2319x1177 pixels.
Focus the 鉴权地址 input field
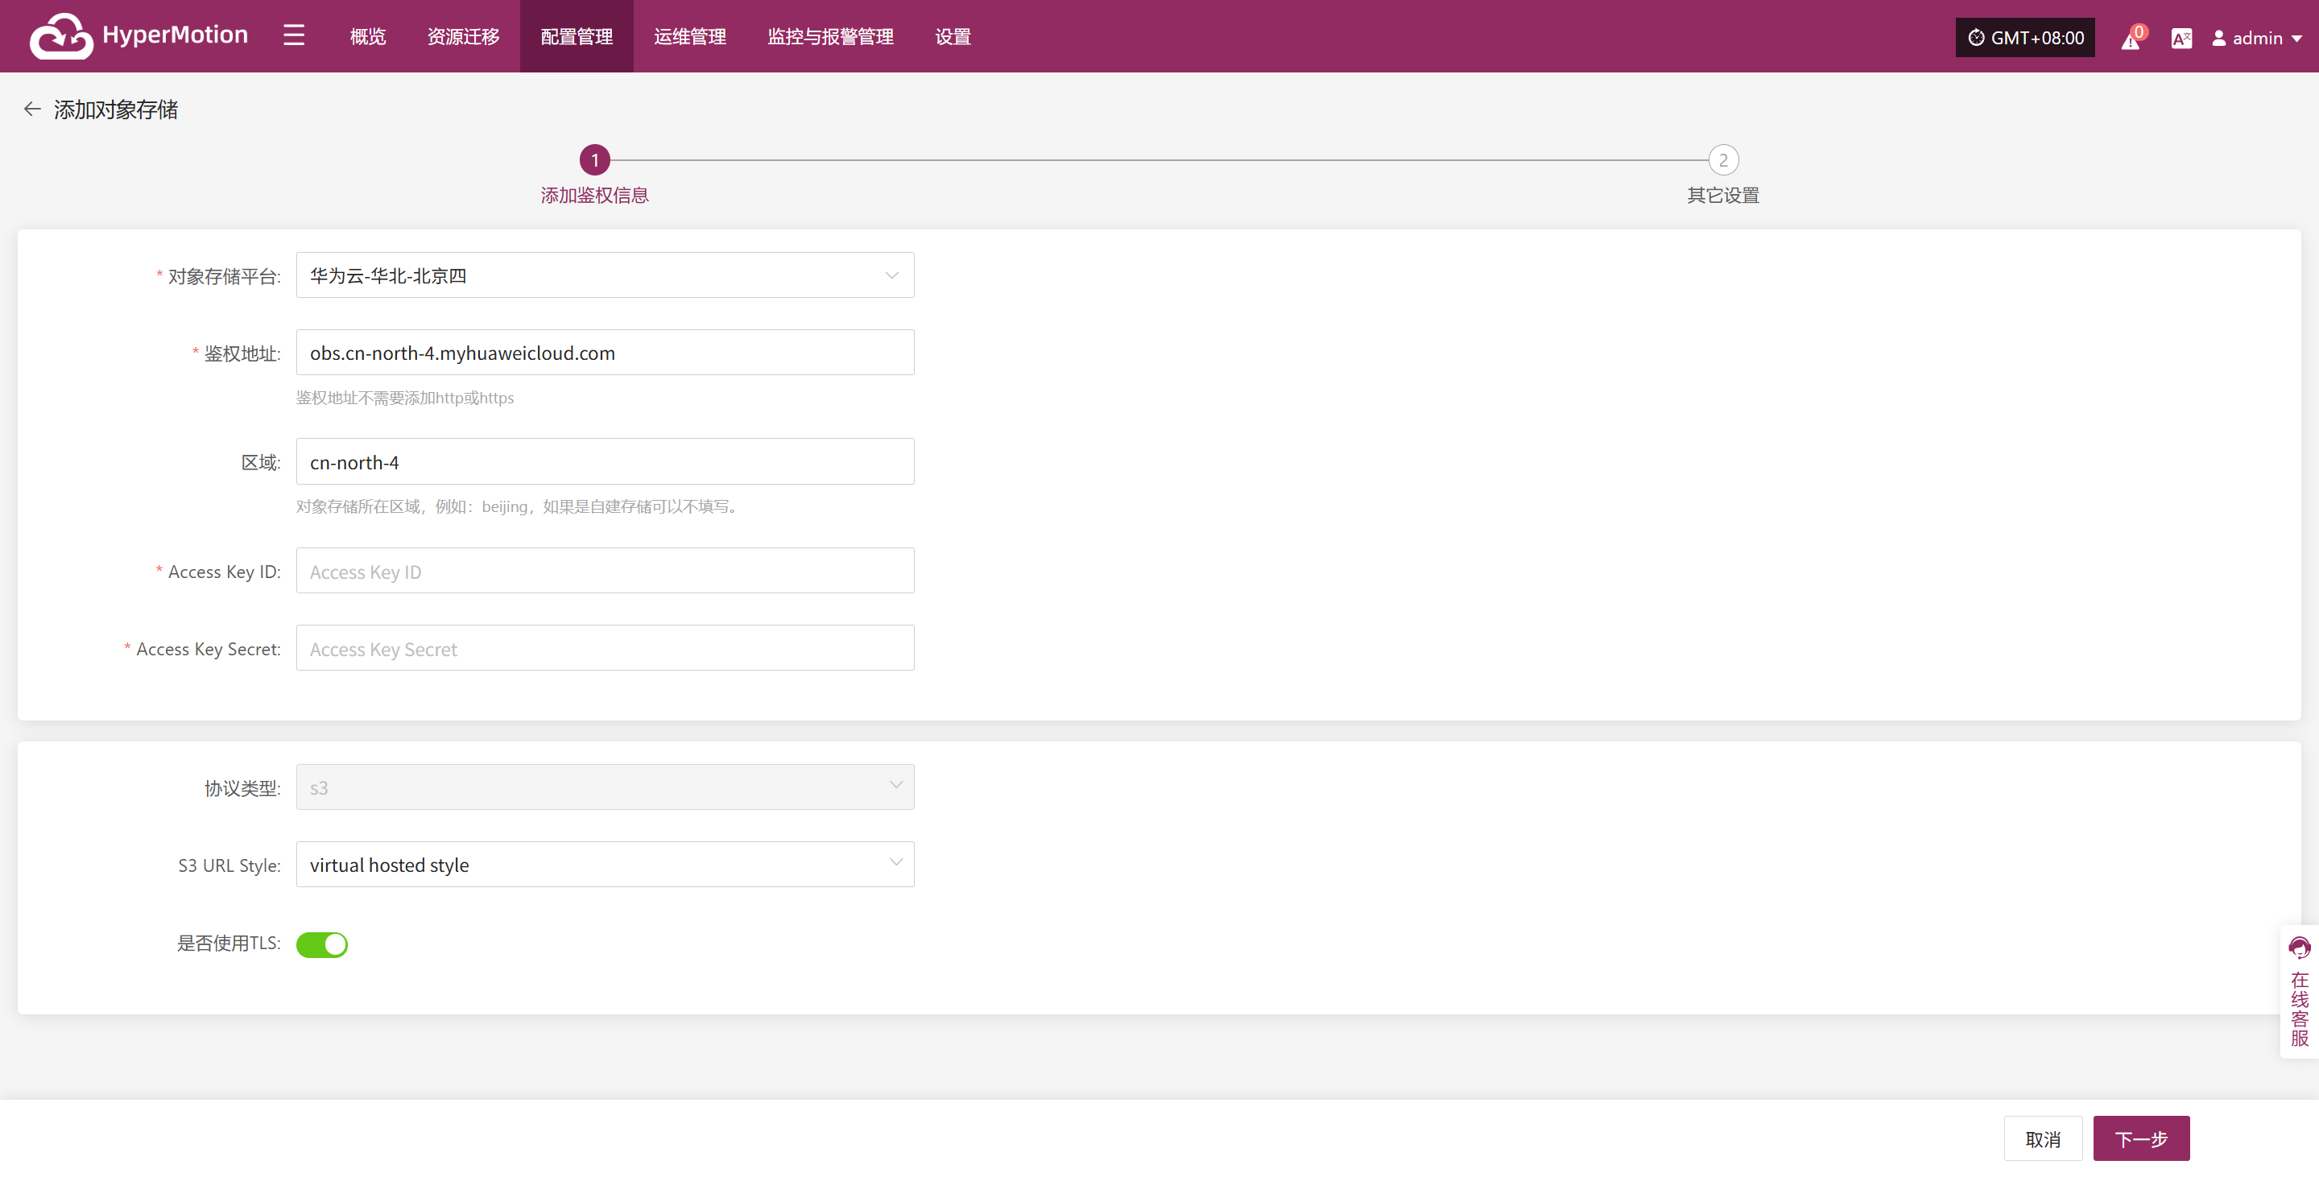tap(605, 353)
